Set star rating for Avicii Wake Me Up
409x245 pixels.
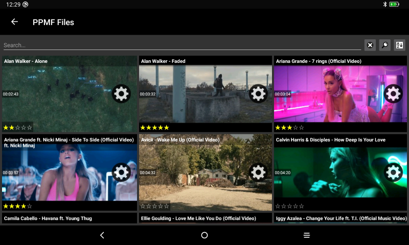click(155, 206)
